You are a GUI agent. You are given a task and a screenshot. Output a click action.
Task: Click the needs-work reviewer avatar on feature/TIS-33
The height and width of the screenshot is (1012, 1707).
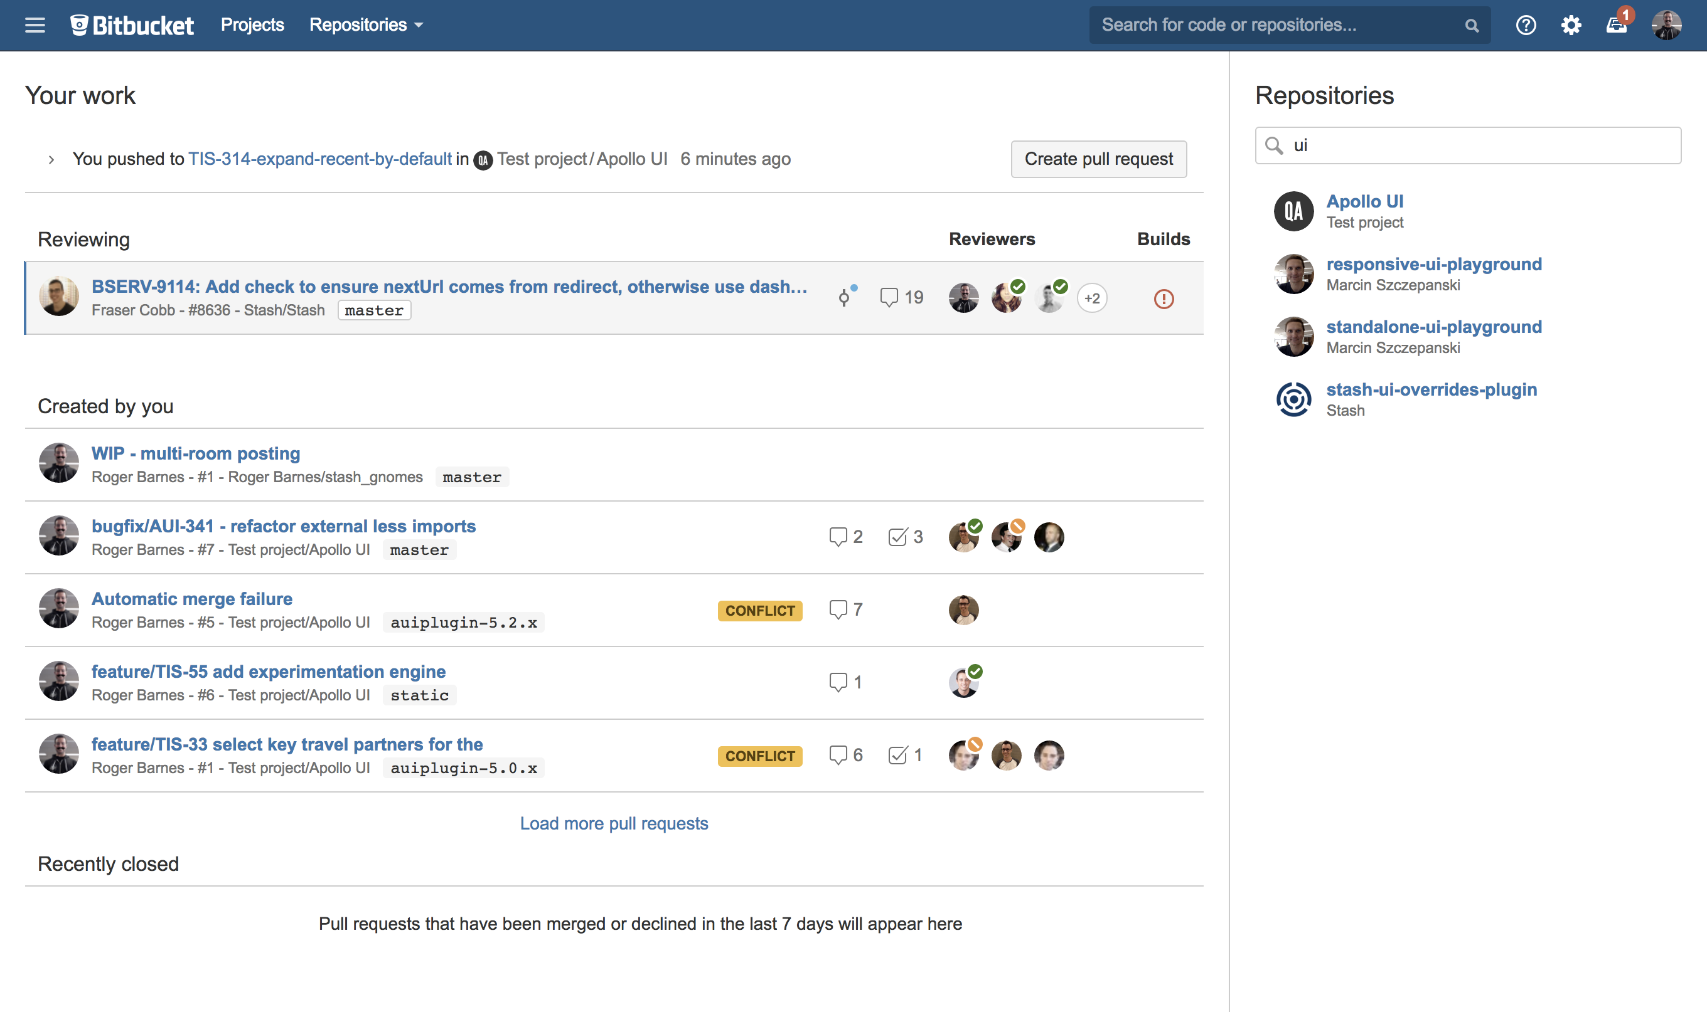(965, 754)
